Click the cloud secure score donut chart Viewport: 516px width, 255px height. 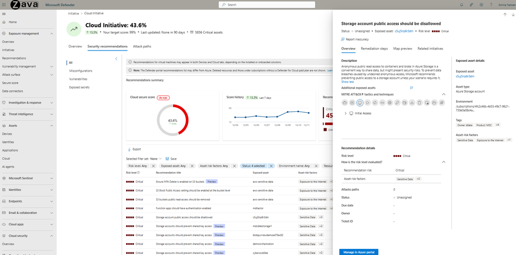pyautogui.click(x=173, y=120)
